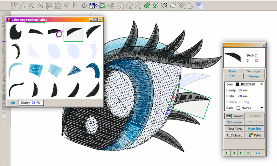Click the outline shape R toolbar icon
This screenshot has width=277, height=166.
(129, 6)
